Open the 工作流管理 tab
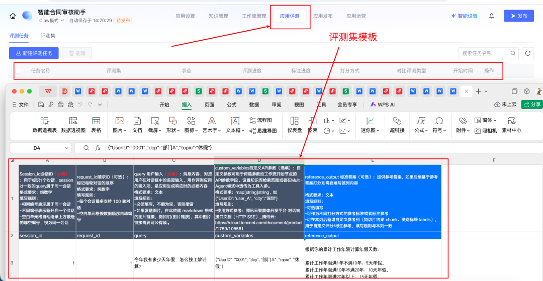 pos(254,16)
